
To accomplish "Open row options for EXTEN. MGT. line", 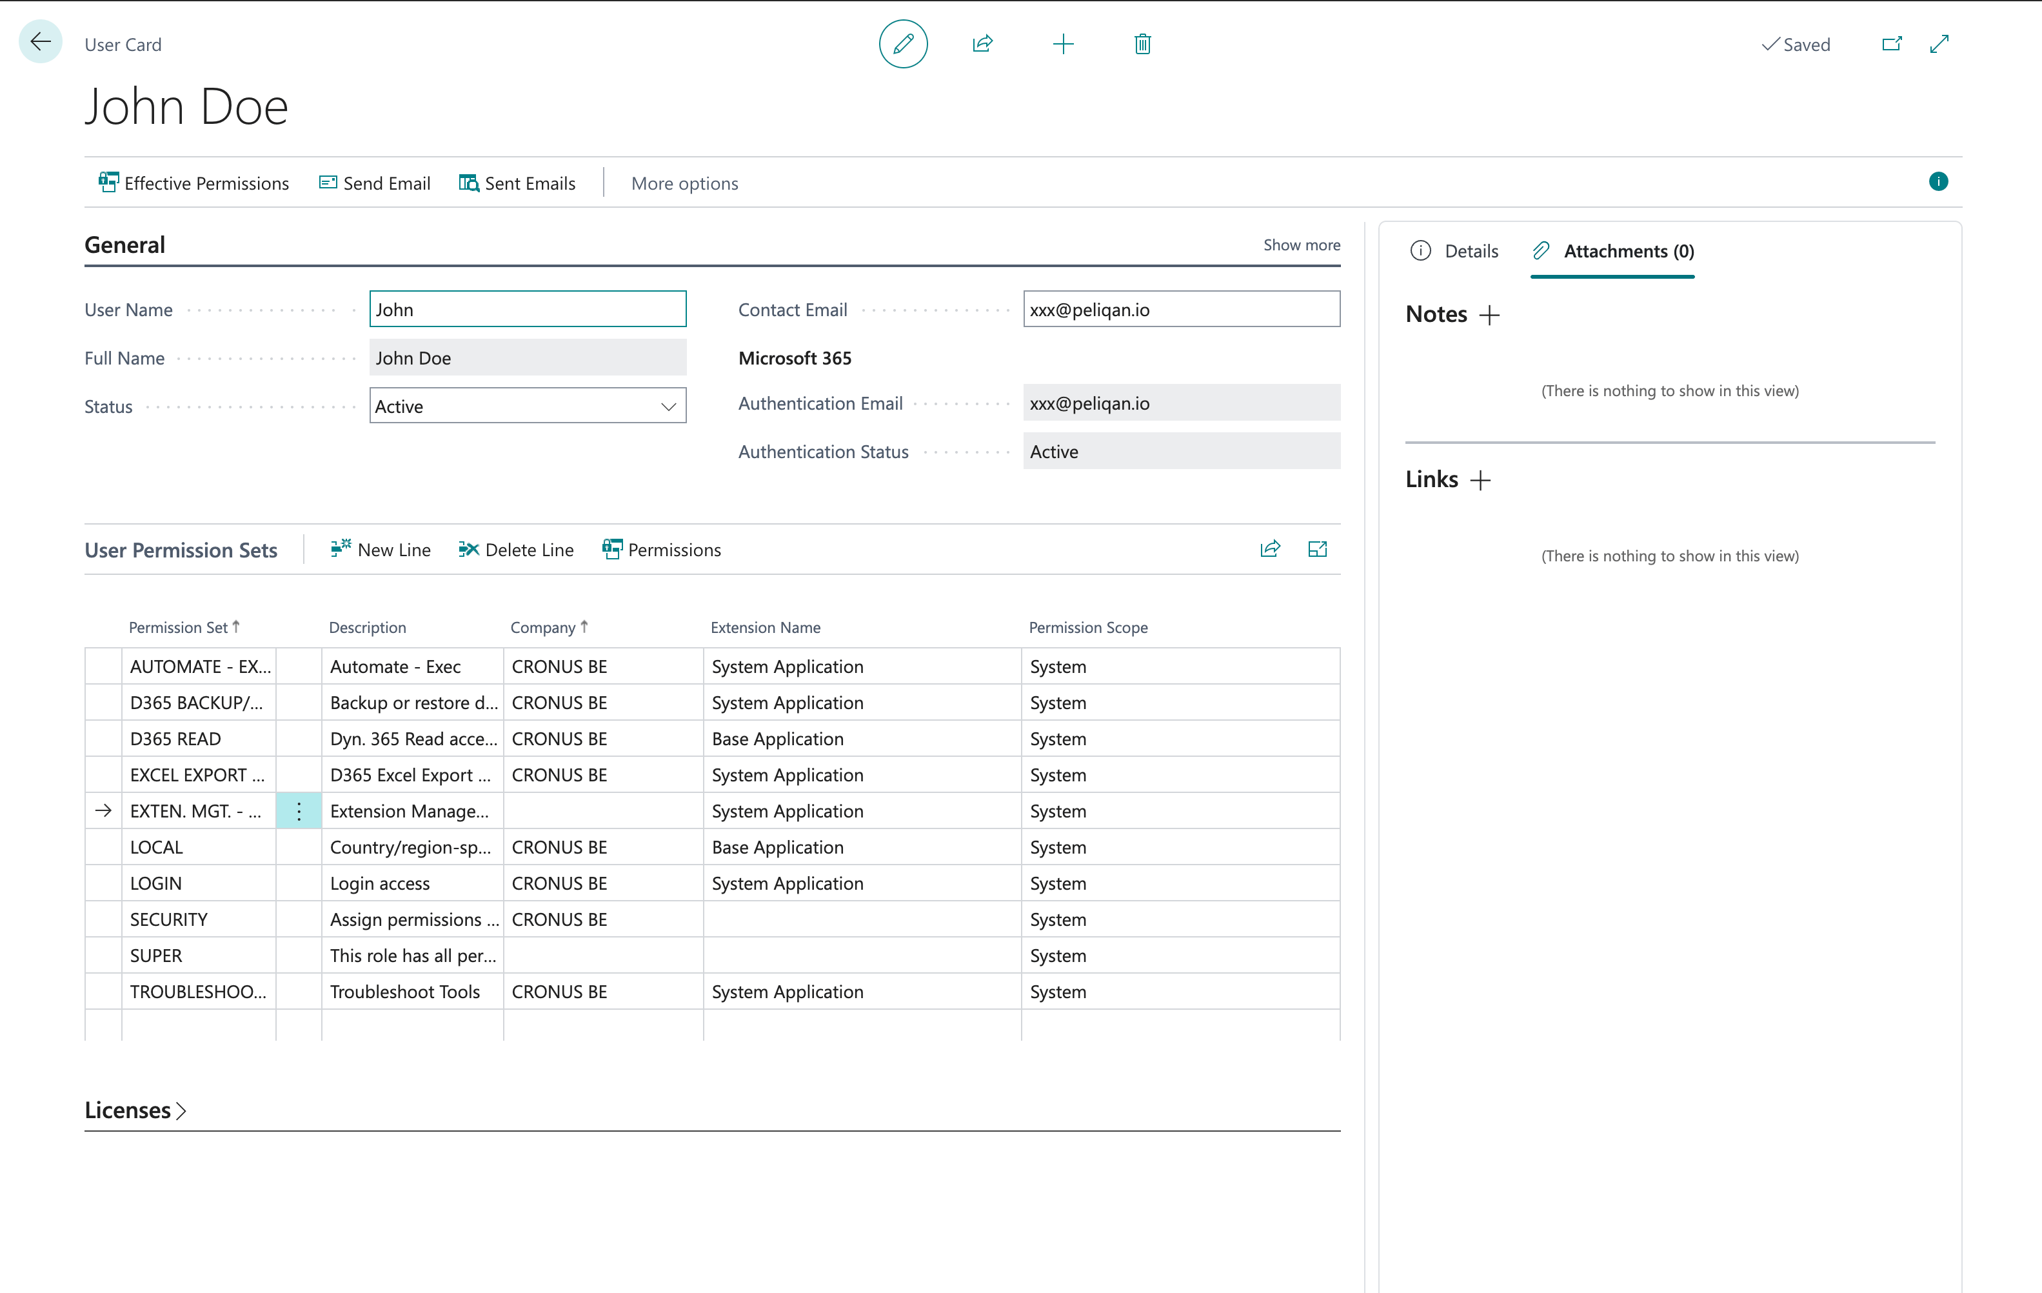I will coord(299,811).
